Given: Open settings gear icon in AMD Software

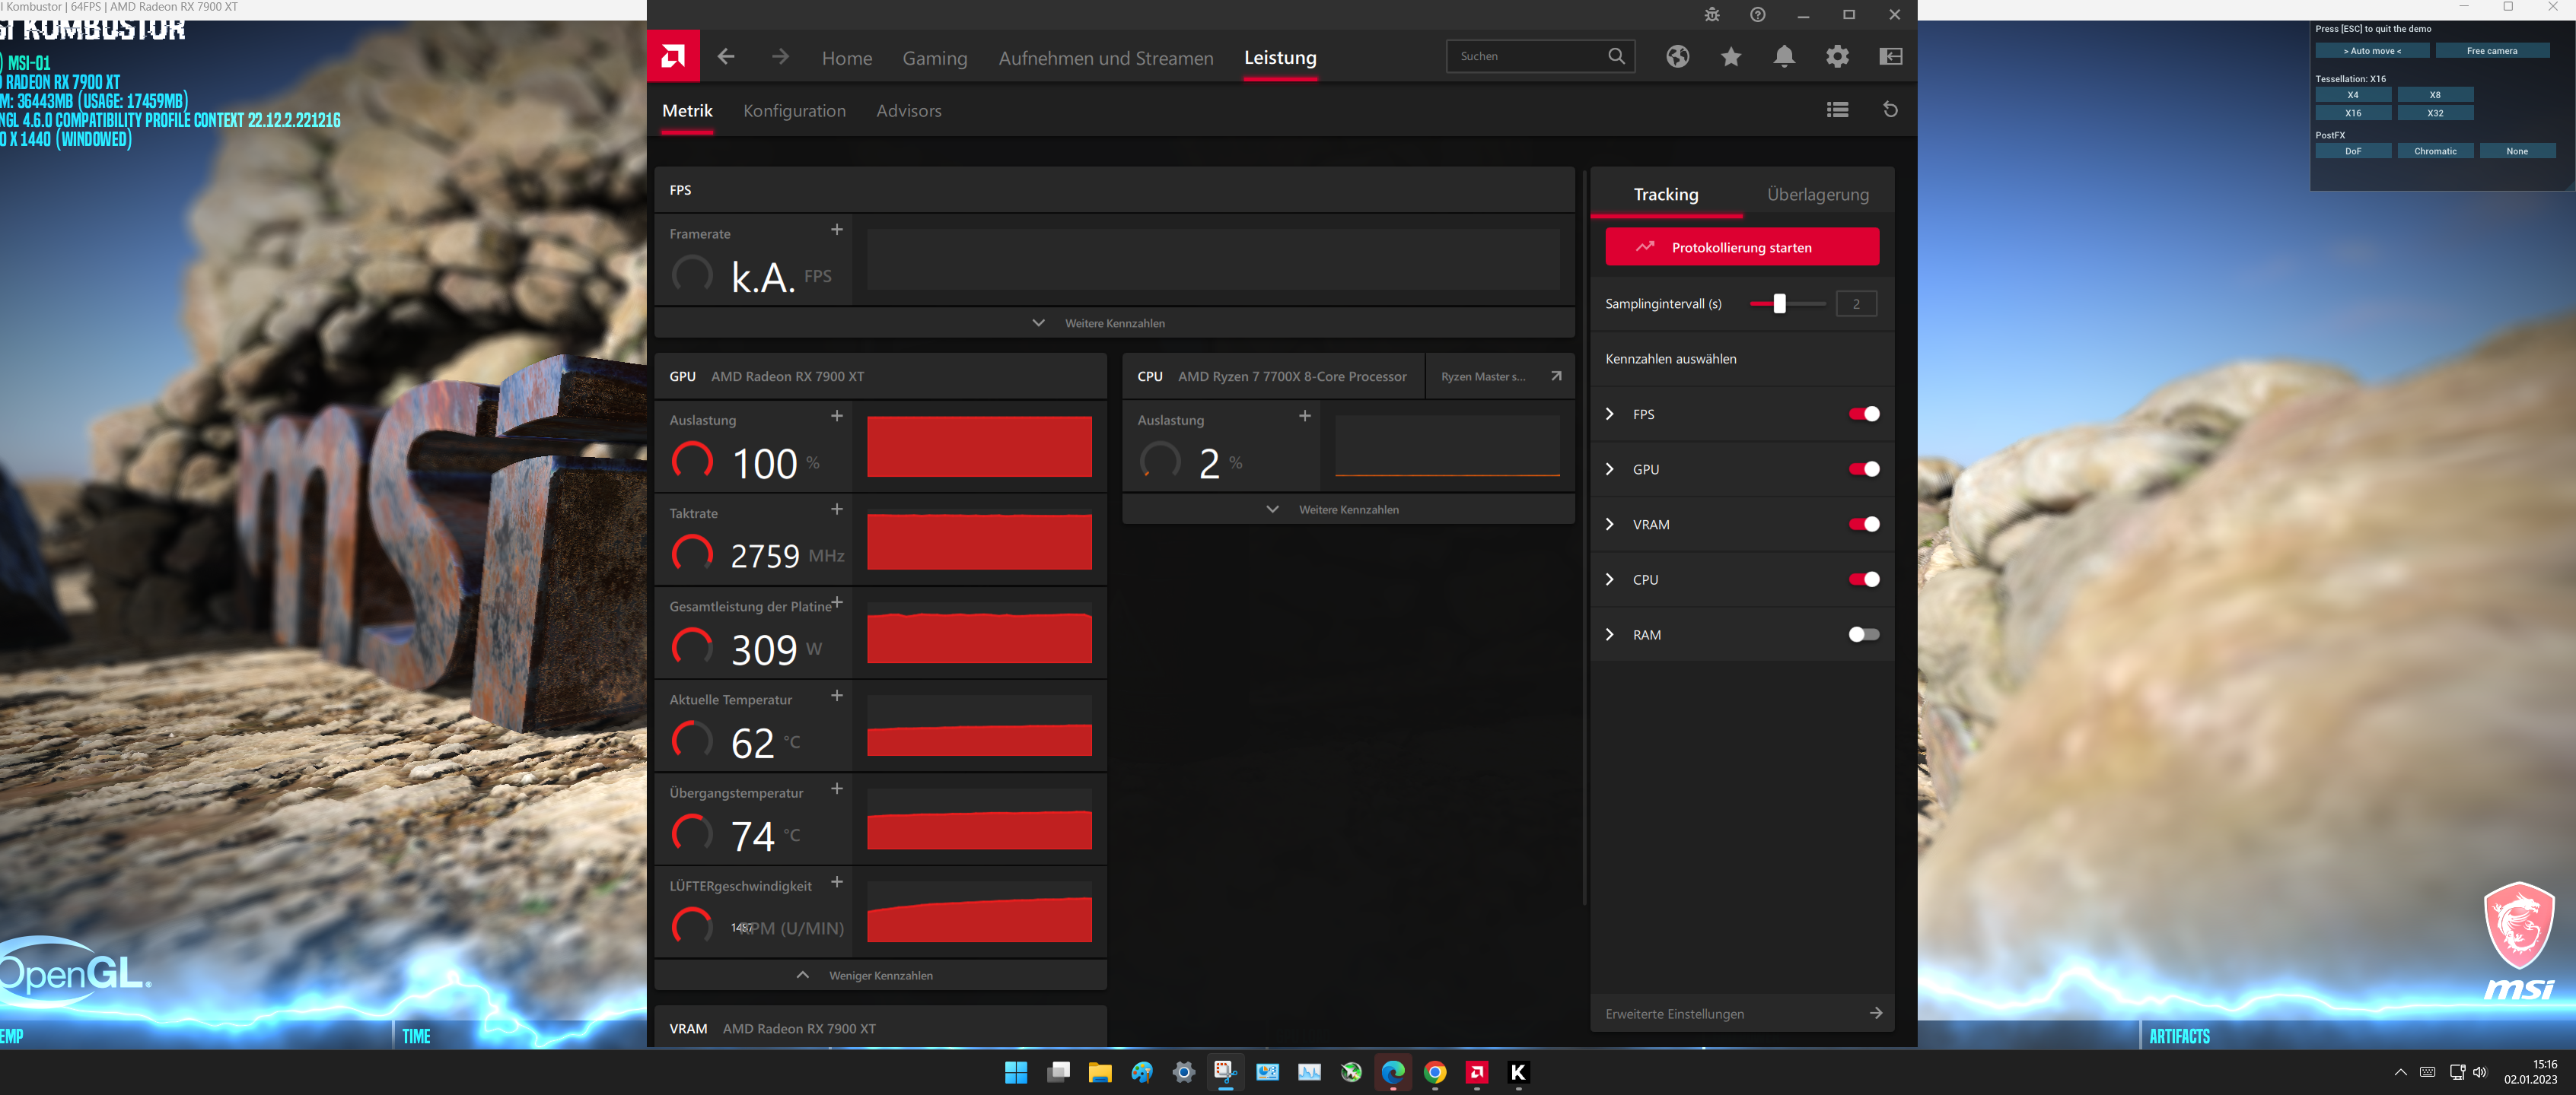Looking at the screenshot, I should 1837,57.
